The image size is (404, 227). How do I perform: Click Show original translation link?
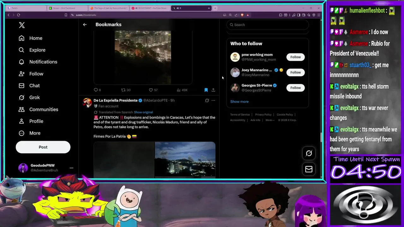pyautogui.click(x=143, y=112)
